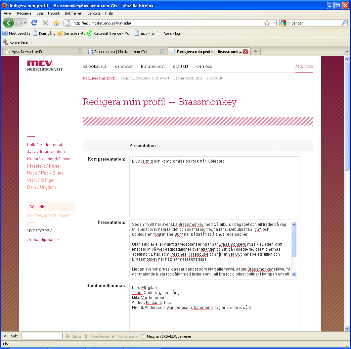Open a new tab with plus button
This screenshot has width=351, height=349.
point(256,52)
